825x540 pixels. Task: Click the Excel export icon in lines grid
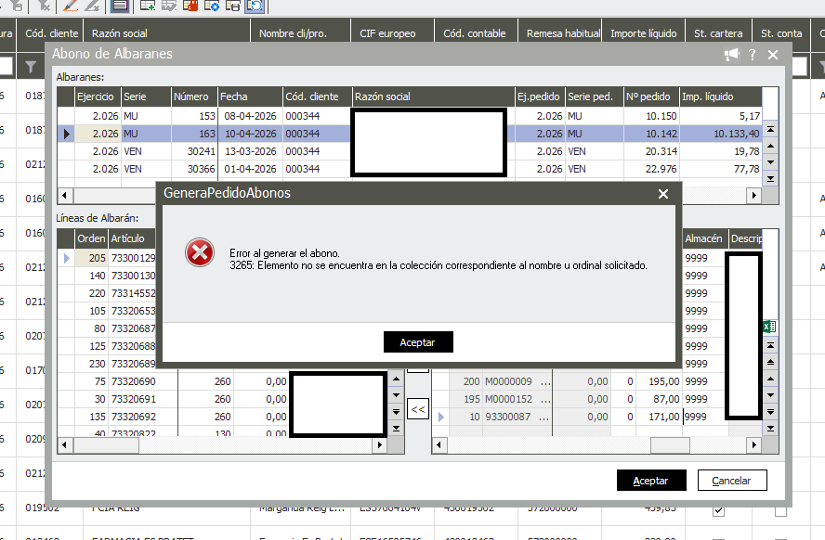pos(769,327)
